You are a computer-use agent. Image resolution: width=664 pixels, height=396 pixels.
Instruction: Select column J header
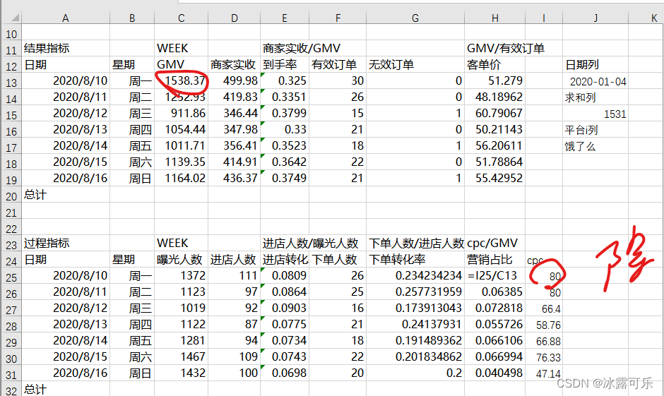[x=595, y=18]
